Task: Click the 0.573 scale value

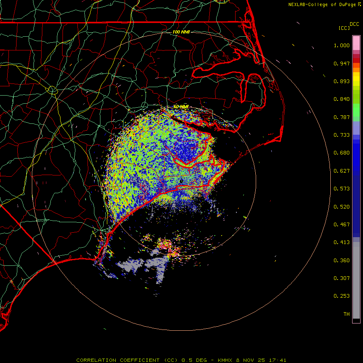Action: 342,189
